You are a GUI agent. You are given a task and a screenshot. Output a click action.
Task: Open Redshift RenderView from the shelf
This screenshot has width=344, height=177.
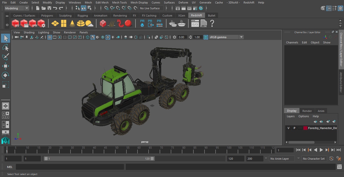[16, 24]
